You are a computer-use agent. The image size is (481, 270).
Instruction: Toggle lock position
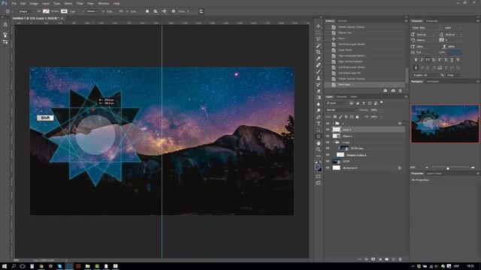tap(346, 117)
